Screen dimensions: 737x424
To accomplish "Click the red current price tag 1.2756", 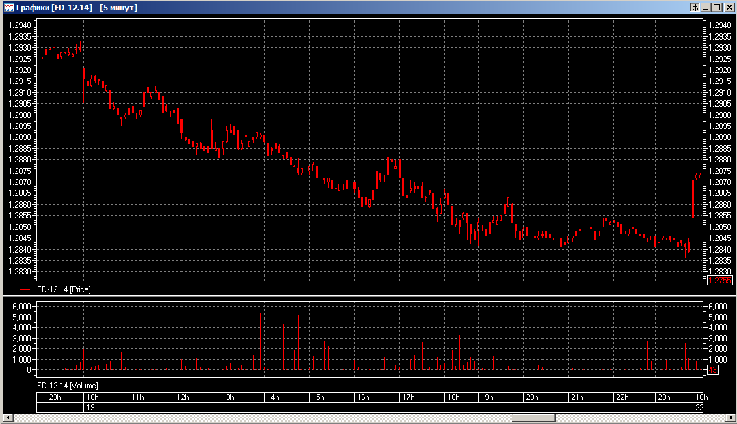I will point(719,281).
